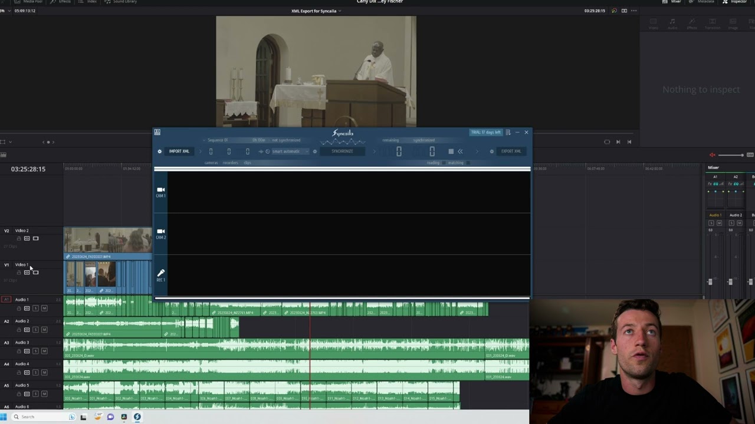This screenshot has width=755, height=424.
Task: Click the bypass color grades icon
Action: tap(614, 11)
